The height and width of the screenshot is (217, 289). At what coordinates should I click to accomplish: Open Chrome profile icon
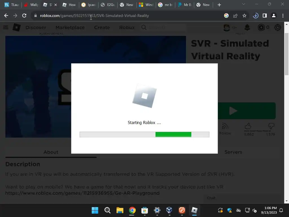(274, 16)
